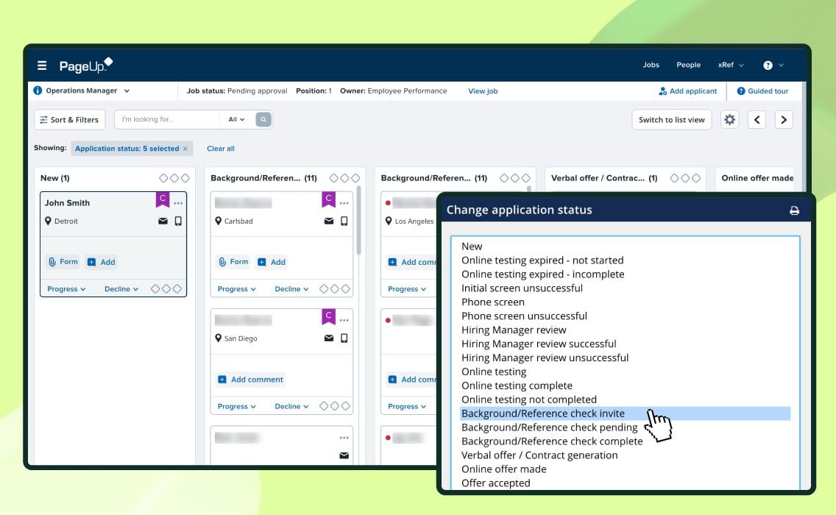Click mobile phone icon on John Smith card
The image size is (836, 515).
click(x=177, y=221)
